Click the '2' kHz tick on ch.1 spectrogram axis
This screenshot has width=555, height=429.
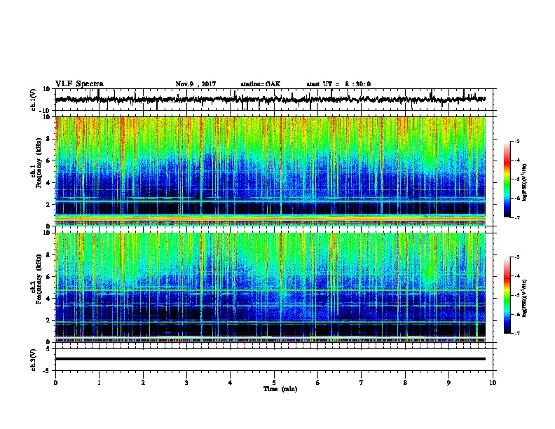[48, 205]
